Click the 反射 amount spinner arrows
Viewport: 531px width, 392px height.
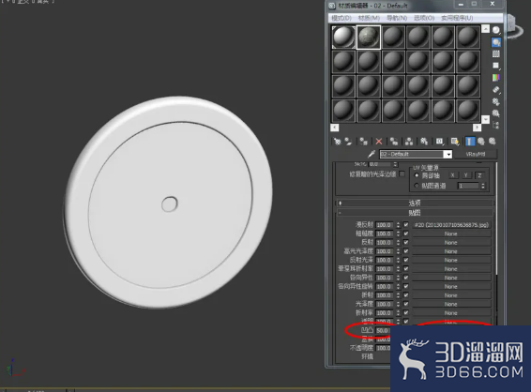point(398,242)
